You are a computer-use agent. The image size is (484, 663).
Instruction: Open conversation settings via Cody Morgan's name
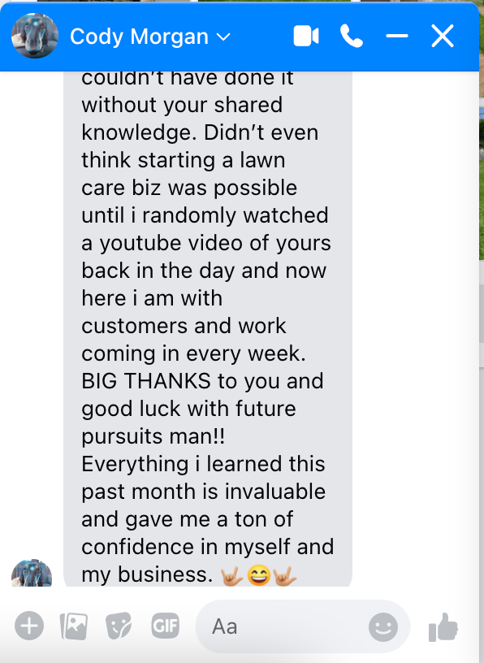tap(139, 37)
